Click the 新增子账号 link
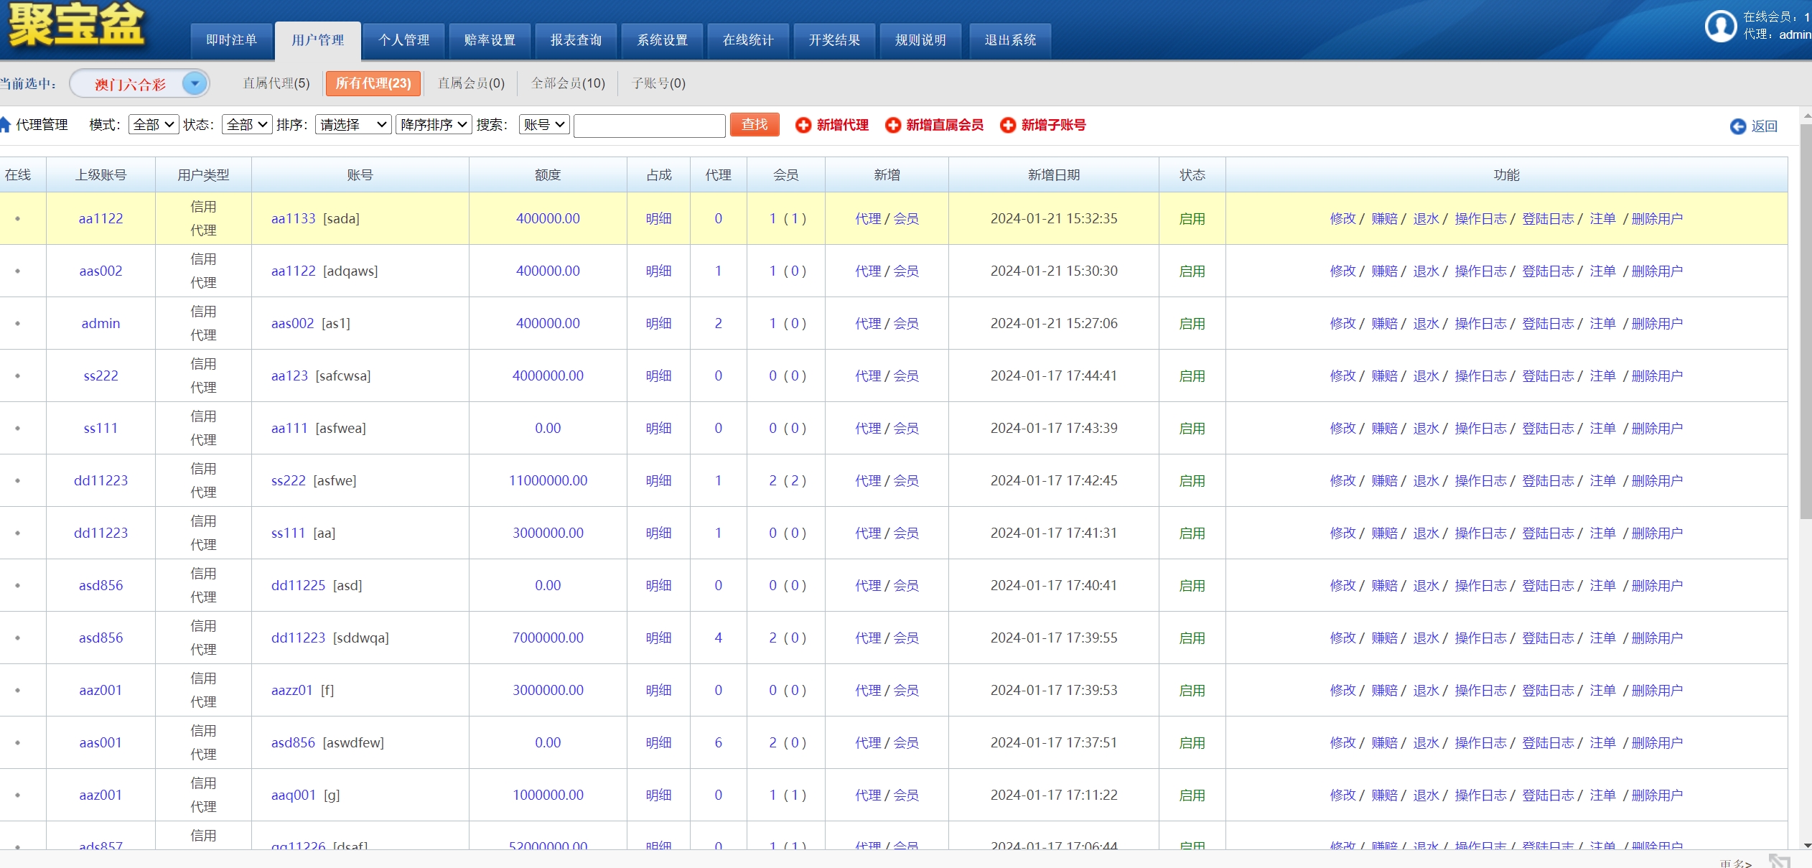Viewport: 1812px width, 868px height. click(x=1054, y=125)
